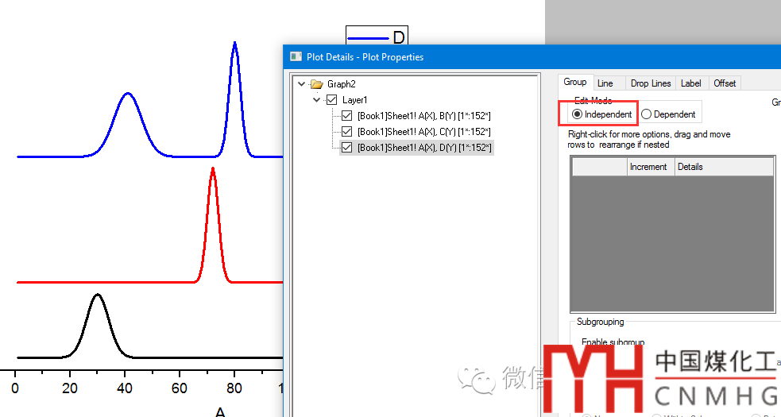Click the red curve peak in graph
The height and width of the screenshot is (417, 781).
pos(212,169)
